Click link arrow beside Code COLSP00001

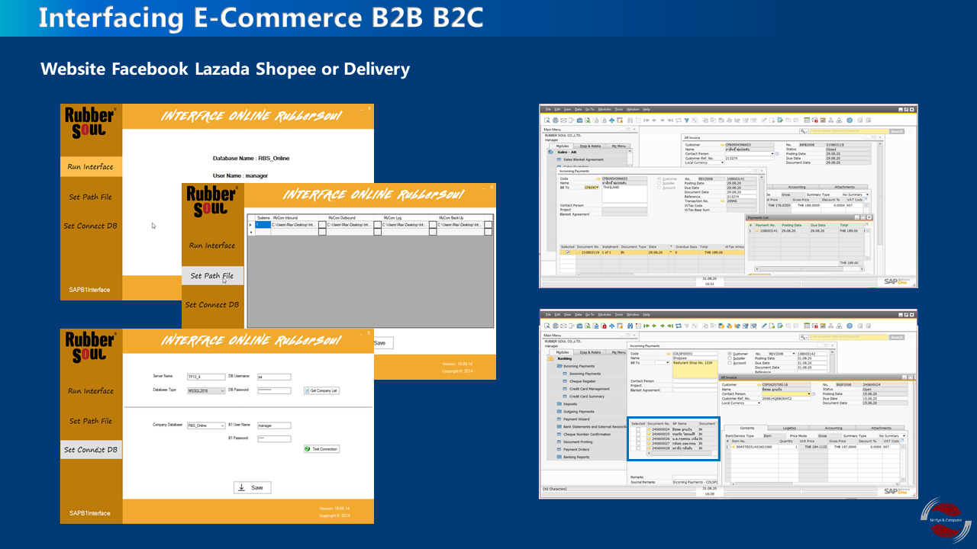[669, 354]
